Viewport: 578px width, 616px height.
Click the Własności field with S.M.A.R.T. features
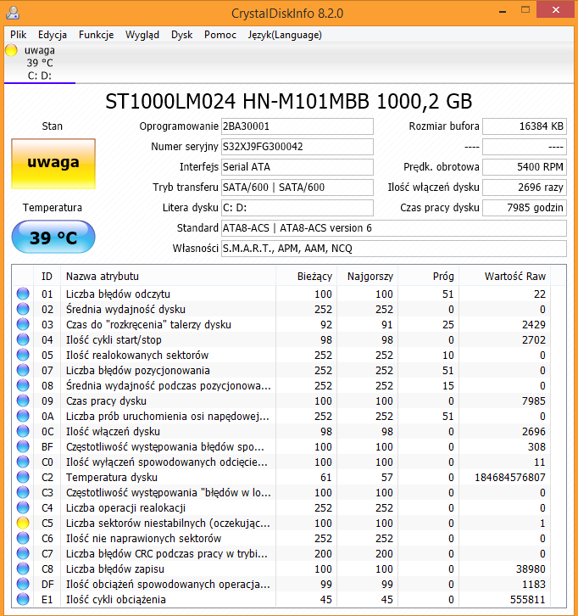coord(394,249)
